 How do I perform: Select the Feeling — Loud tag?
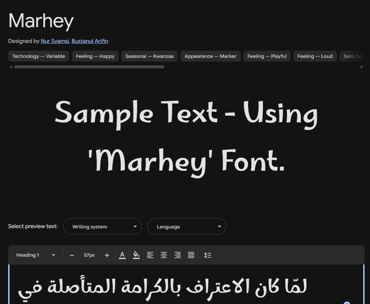pos(315,56)
